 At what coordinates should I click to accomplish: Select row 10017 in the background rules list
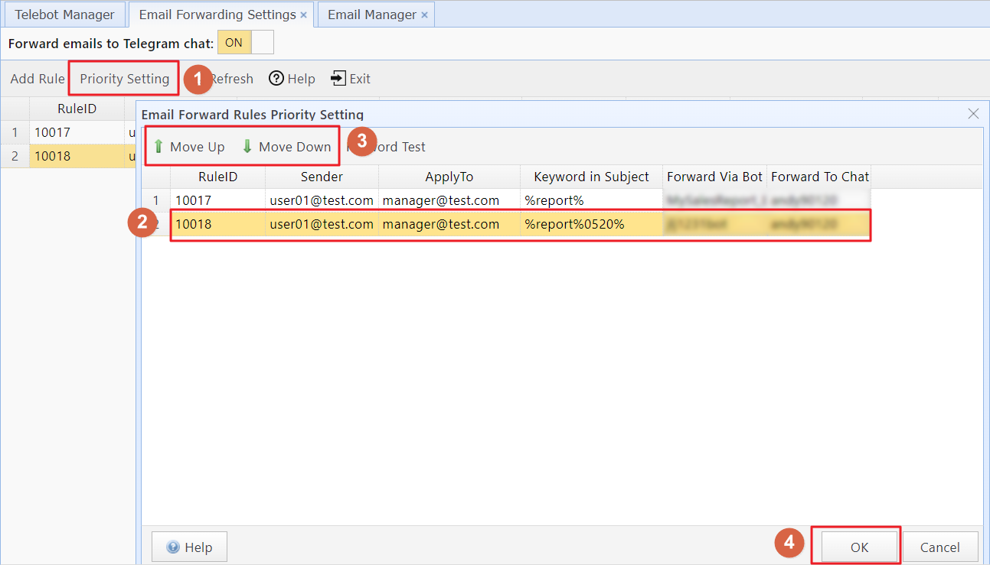tap(77, 132)
